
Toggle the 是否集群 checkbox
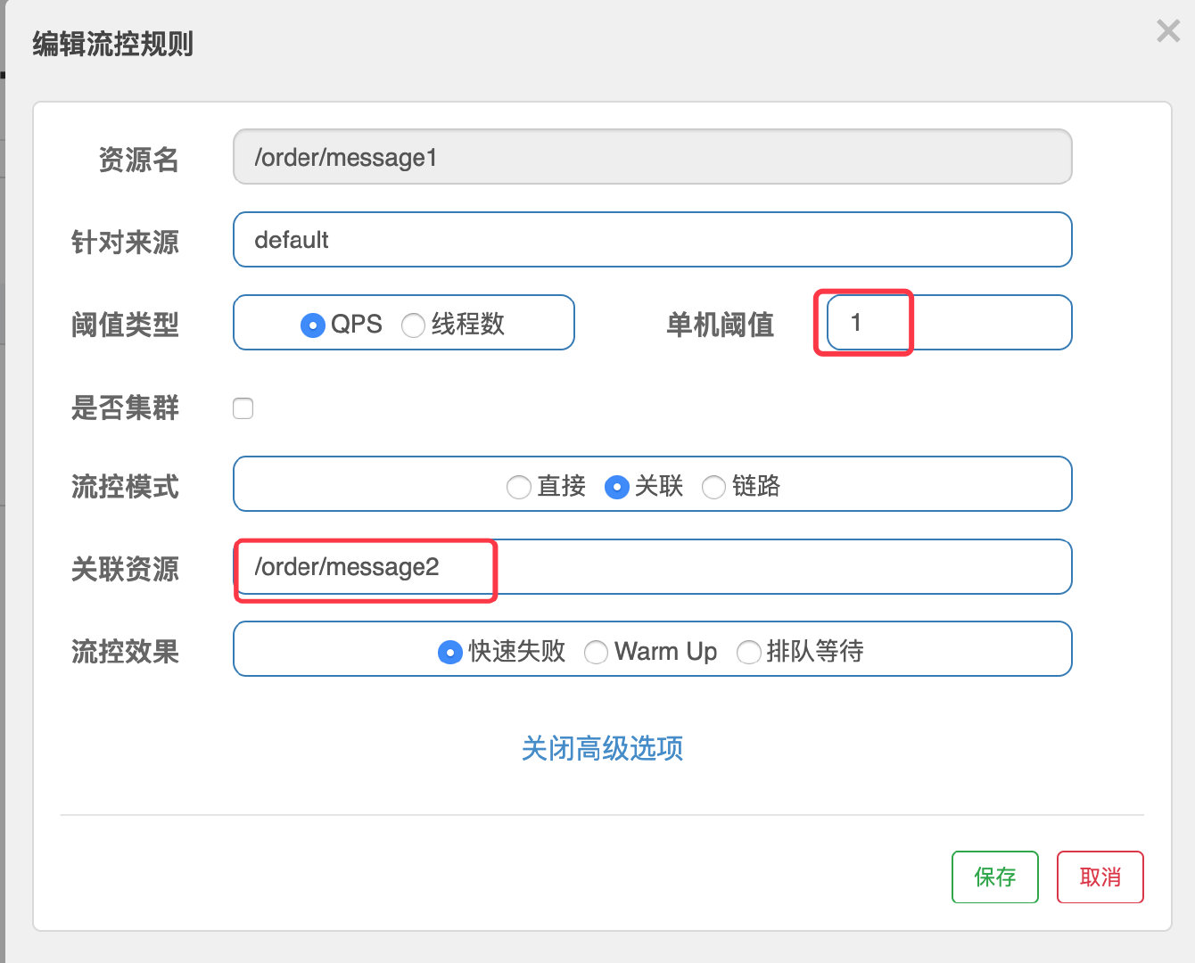[x=243, y=408]
